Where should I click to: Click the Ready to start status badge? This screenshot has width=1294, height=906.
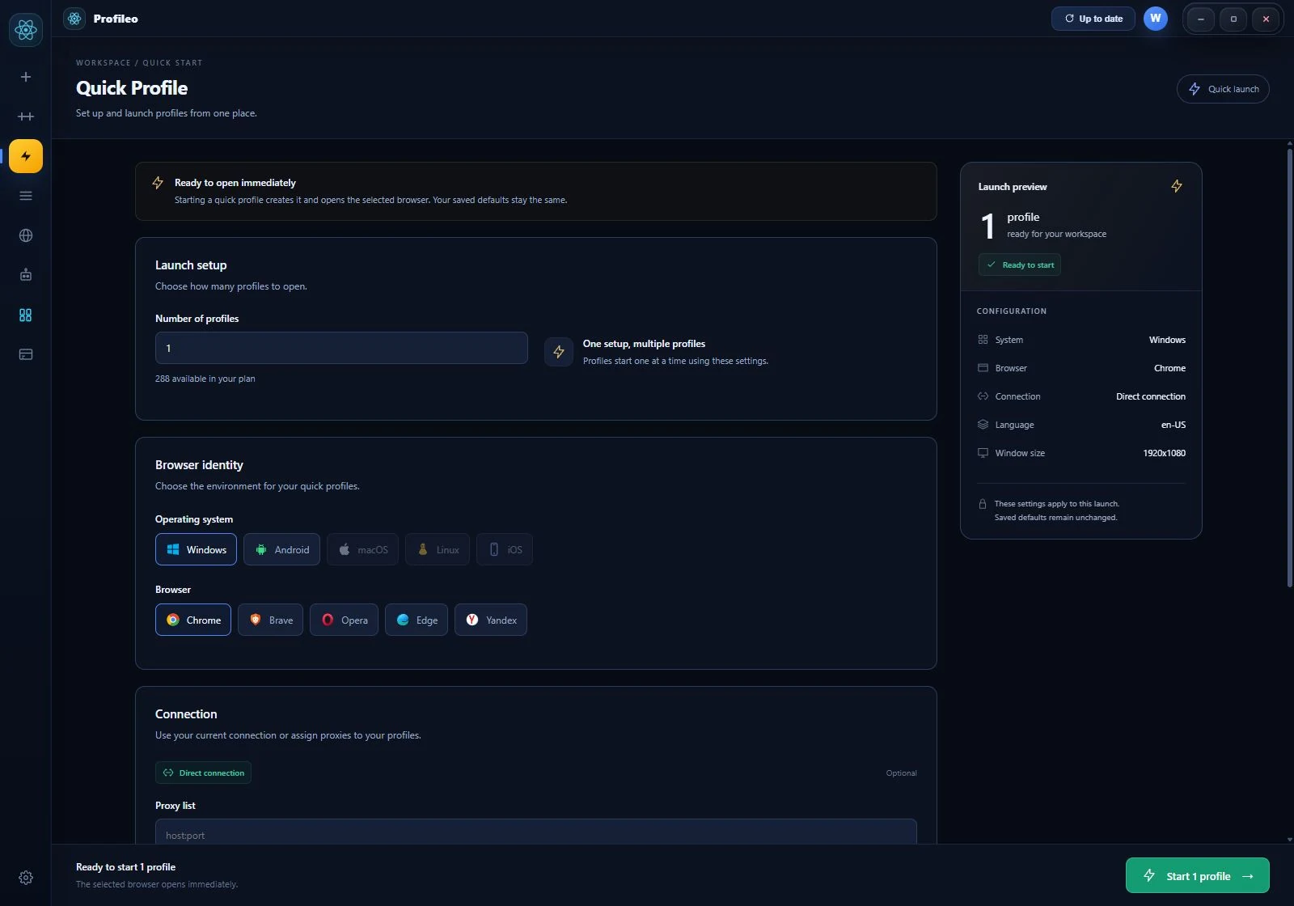pyautogui.click(x=1020, y=265)
